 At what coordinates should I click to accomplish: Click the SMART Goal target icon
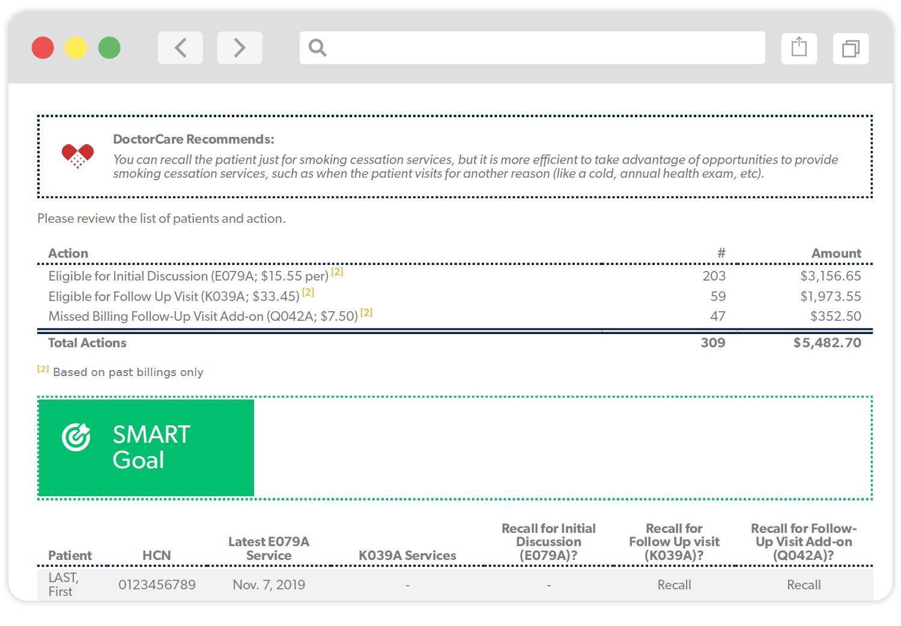[76, 437]
